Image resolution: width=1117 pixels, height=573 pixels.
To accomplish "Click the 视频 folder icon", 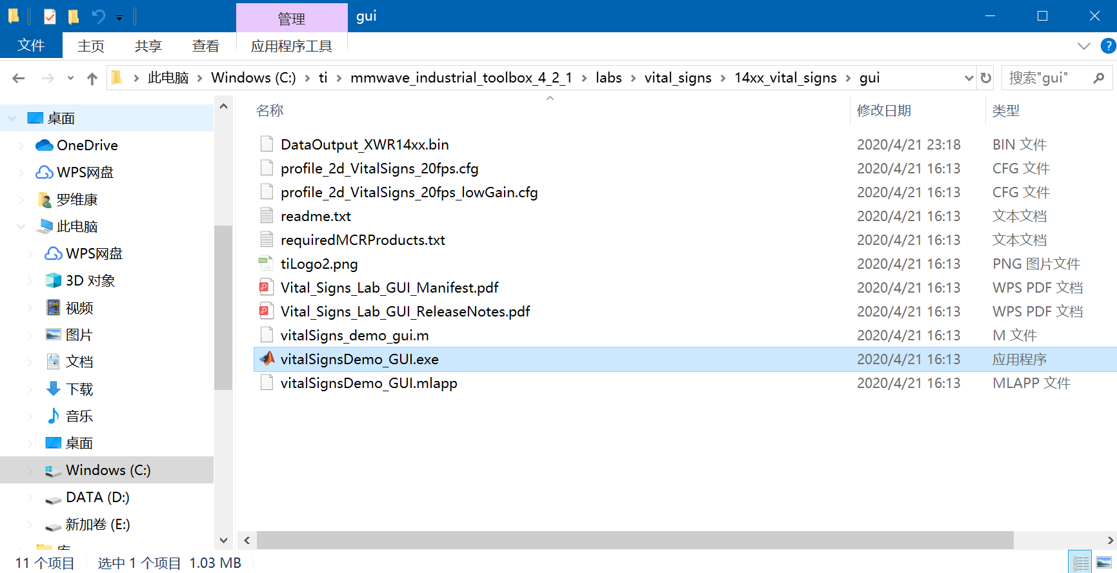I will coord(54,307).
